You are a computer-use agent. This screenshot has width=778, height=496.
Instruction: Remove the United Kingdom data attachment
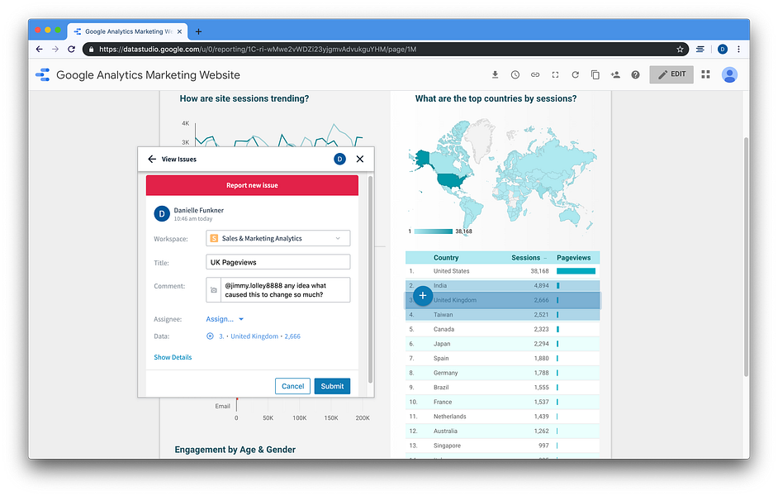click(x=210, y=336)
